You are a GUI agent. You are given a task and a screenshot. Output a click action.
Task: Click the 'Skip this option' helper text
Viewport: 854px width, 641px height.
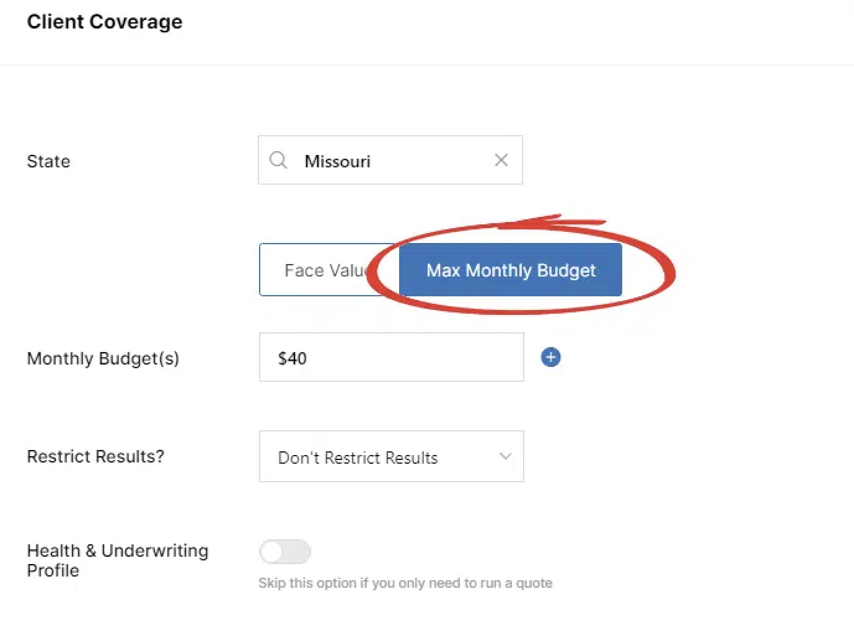tap(405, 583)
